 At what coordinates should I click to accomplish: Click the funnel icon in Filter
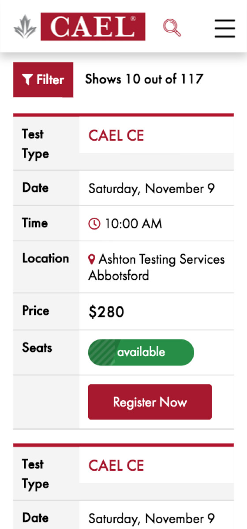tap(27, 80)
